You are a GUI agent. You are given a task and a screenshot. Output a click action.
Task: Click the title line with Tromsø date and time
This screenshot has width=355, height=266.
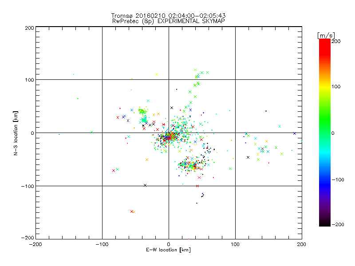coord(169,16)
